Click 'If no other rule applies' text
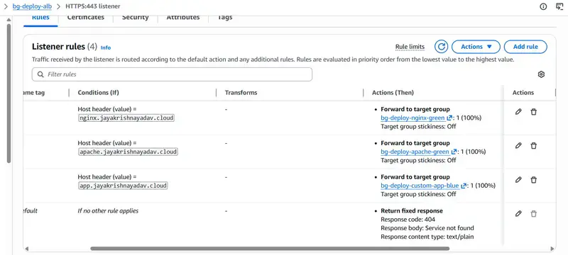Viewport: 568px width, 255px height. (x=108, y=210)
